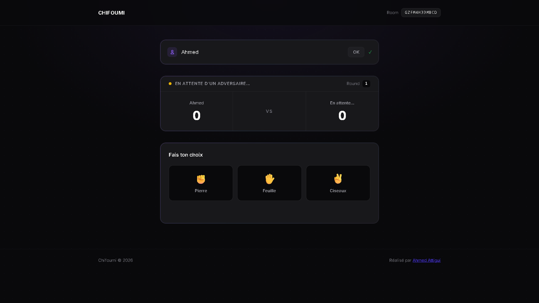Click the "En attente..." opponent name
Viewport: 539px width, 303px height.
(342, 103)
